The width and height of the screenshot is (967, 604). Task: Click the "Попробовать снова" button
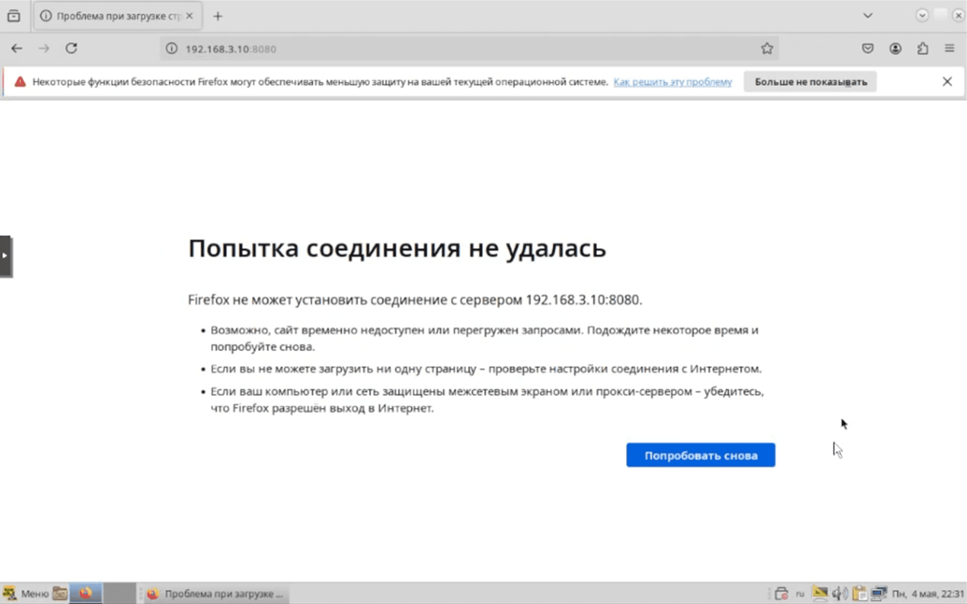click(700, 455)
